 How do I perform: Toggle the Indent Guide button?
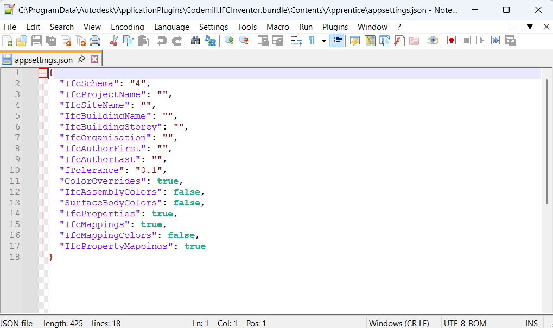337,41
